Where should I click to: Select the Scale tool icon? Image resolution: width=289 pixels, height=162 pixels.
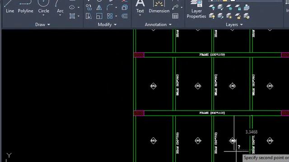99,16
